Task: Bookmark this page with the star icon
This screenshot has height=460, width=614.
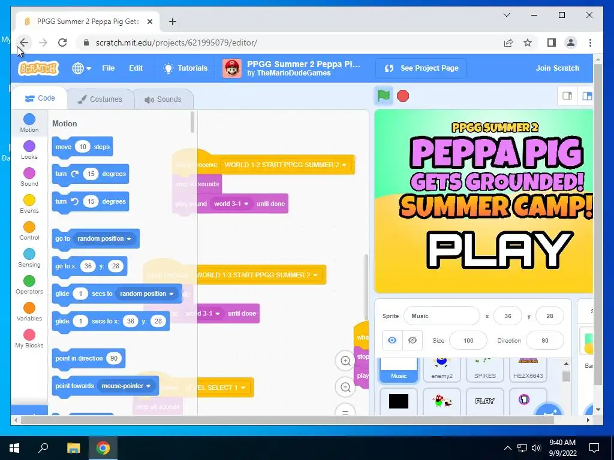Action: pos(528,43)
